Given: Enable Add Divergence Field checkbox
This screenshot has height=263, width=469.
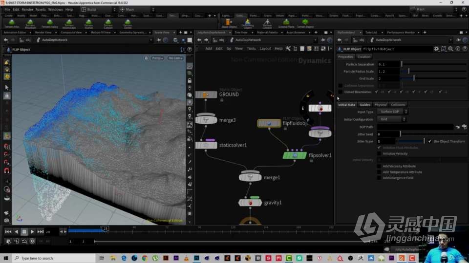Looking at the screenshot, I should coord(379,178).
